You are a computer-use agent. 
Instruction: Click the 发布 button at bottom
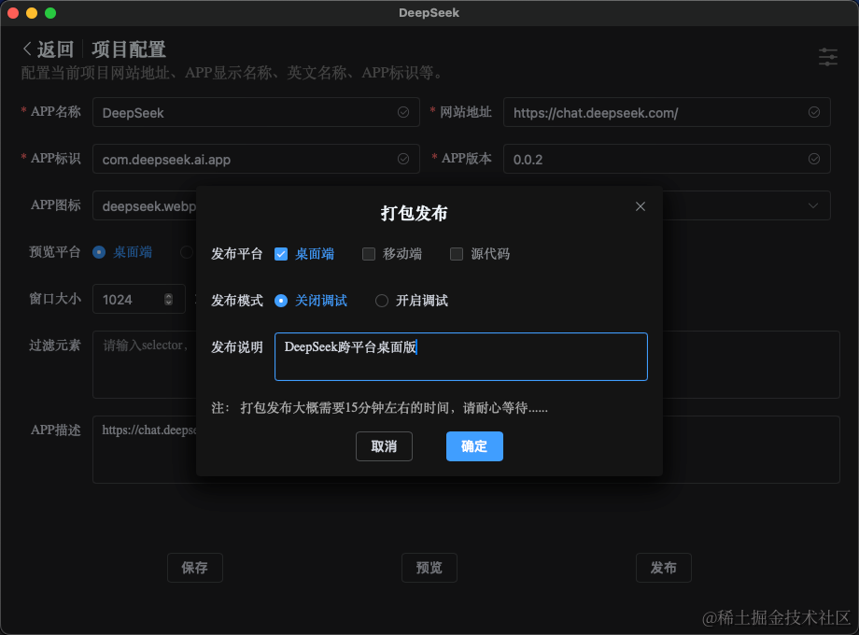tap(664, 568)
